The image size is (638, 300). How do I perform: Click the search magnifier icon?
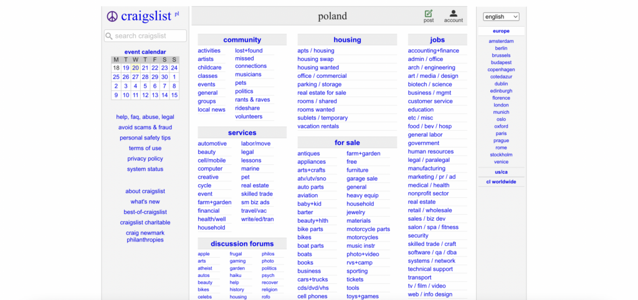(x=109, y=35)
